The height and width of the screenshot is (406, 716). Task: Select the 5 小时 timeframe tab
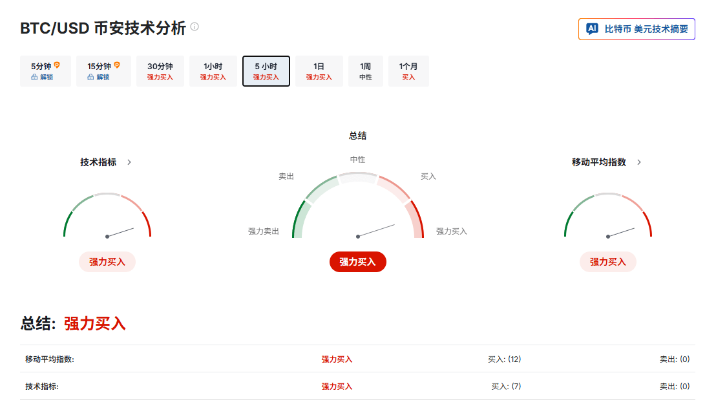click(x=266, y=71)
